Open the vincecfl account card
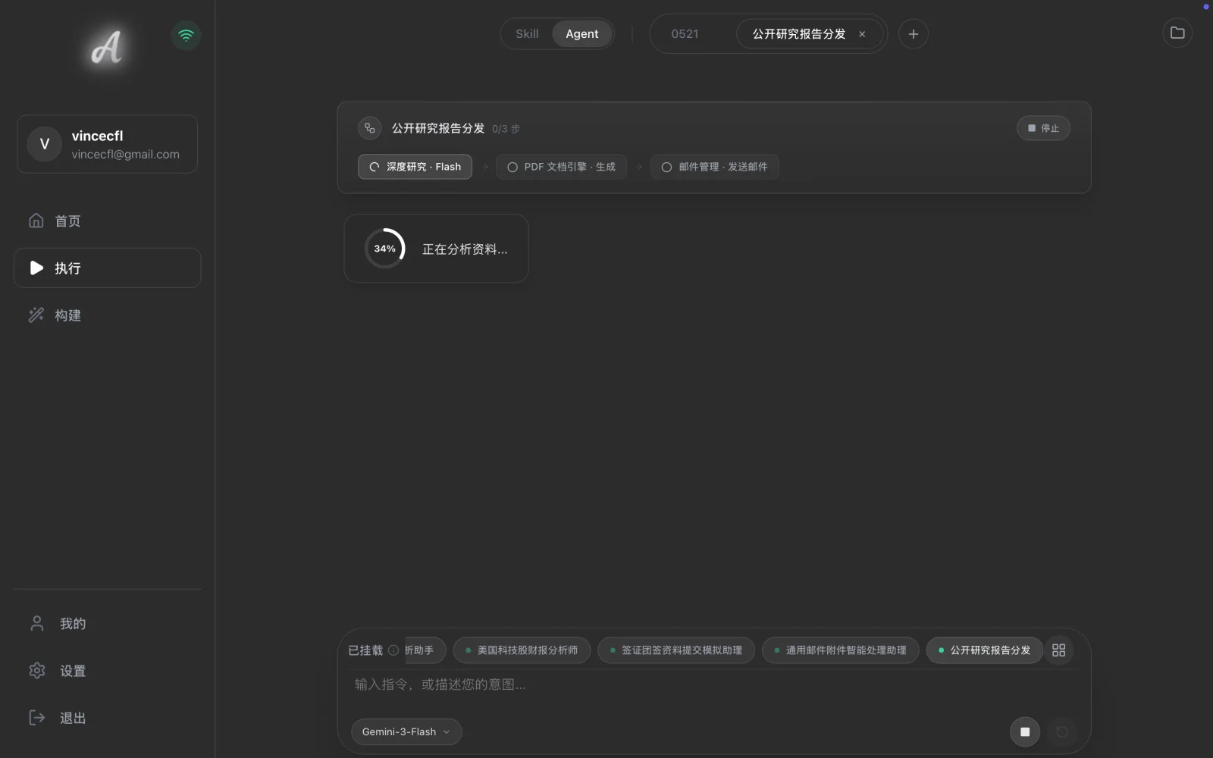Screen dimensions: 1213x758 coord(107,144)
